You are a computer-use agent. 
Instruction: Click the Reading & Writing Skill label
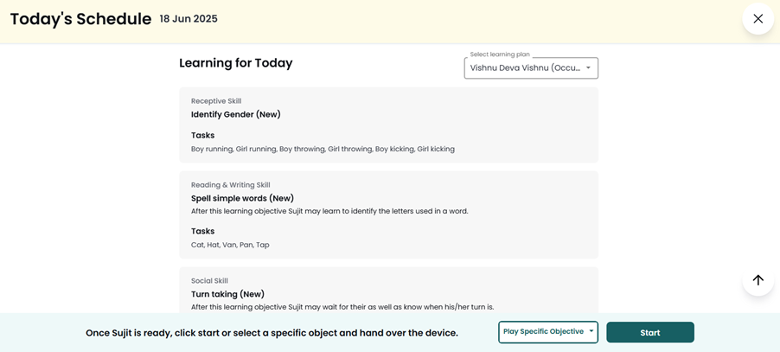[x=230, y=185]
